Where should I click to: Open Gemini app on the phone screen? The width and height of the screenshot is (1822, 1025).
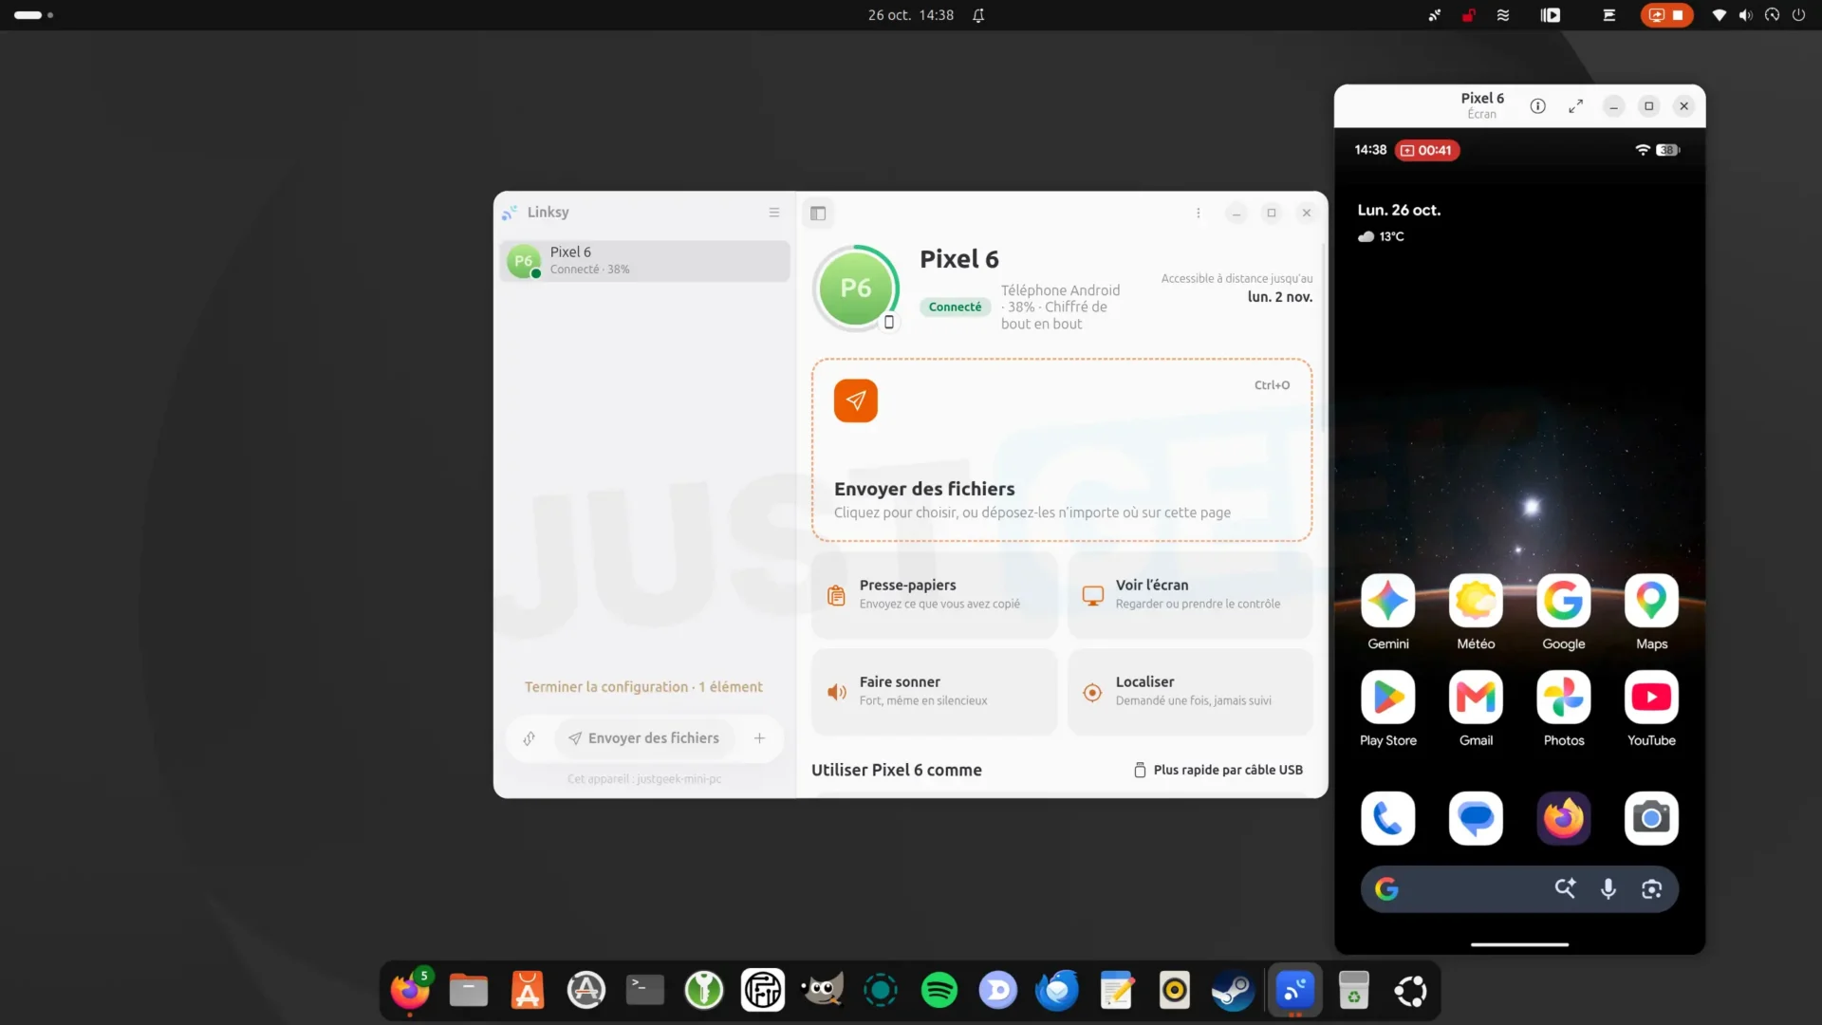(x=1387, y=612)
